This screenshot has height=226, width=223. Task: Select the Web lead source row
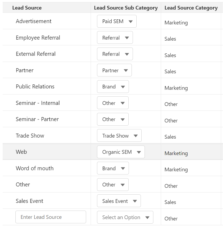[21, 152]
